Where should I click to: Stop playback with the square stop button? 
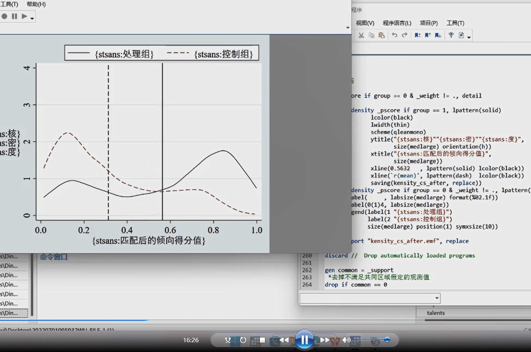[x=262, y=340]
